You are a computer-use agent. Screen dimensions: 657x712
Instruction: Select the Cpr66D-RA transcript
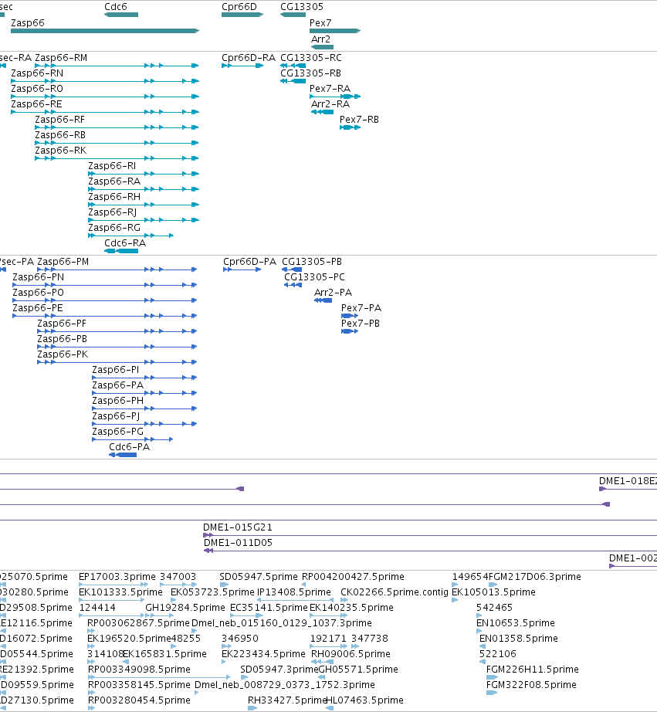point(242,66)
